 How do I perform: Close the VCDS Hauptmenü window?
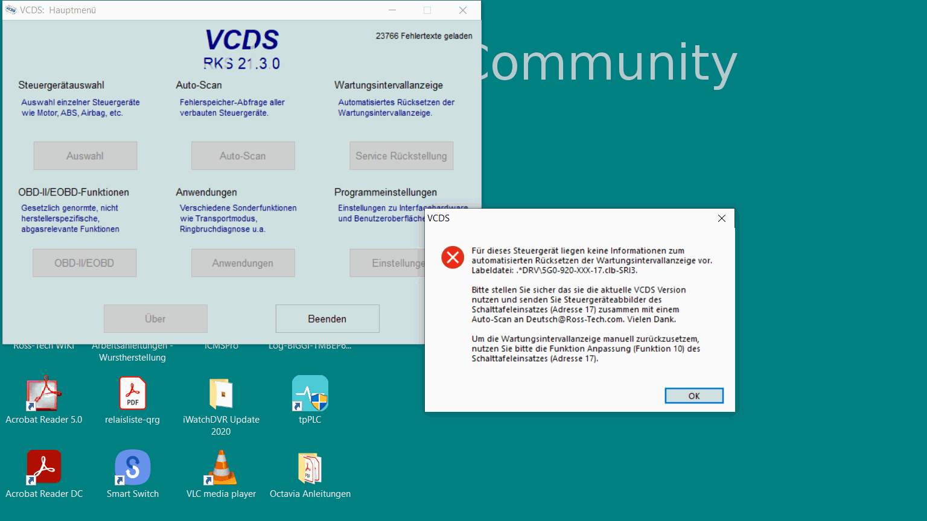(x=463, y=10)
